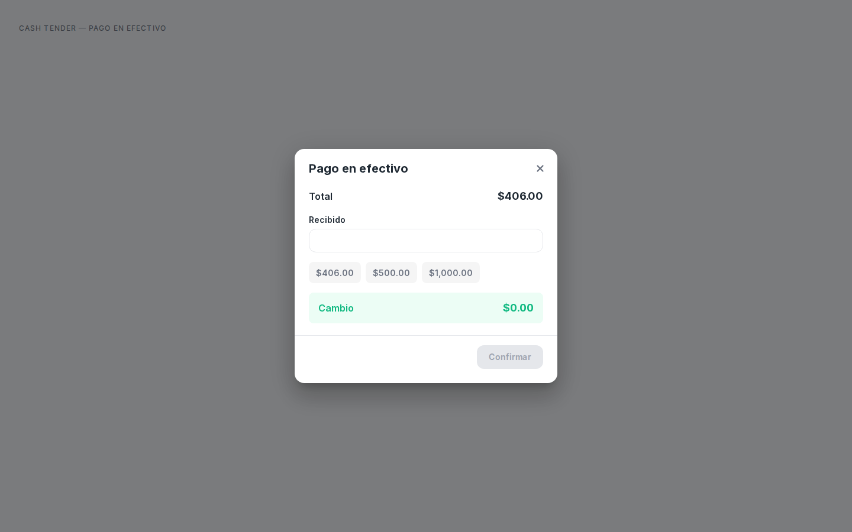Tap the five hundred dollar preset
Image resolution: width=852 pixels, height=532 pixels.
click(x=391, y=273)
